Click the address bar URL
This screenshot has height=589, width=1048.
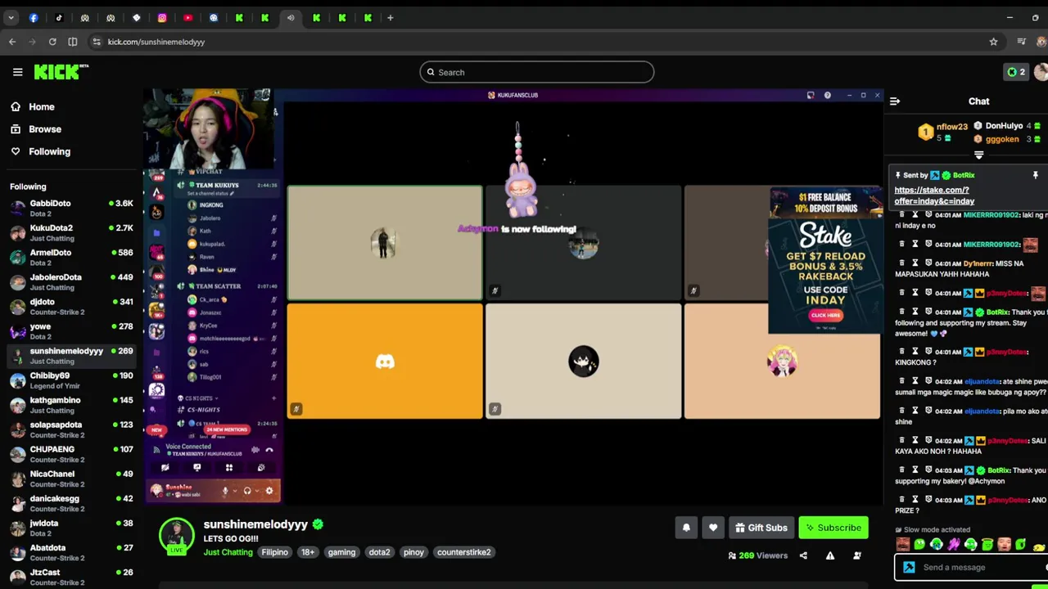[156, 42]
